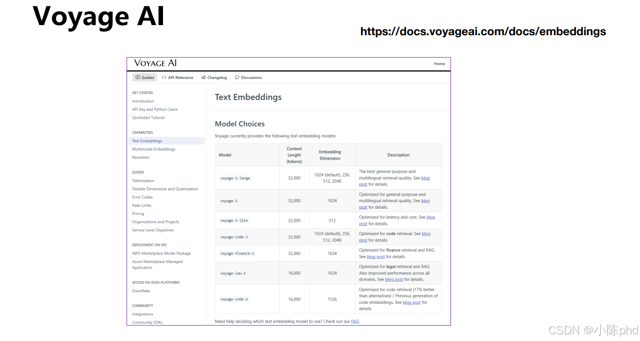640x341 pixels.
Task: Open blog post link in voyage-finance-2 row
Action: click(x=376, y=257)
